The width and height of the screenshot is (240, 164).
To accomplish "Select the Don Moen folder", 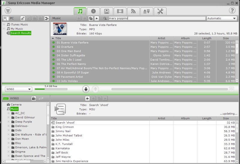I will click(x=22, y=139).
